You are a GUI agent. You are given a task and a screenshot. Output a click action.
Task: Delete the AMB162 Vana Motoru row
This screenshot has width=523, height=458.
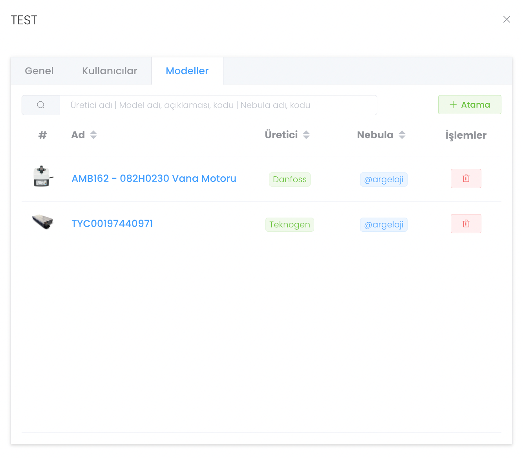tap(466, 179)
